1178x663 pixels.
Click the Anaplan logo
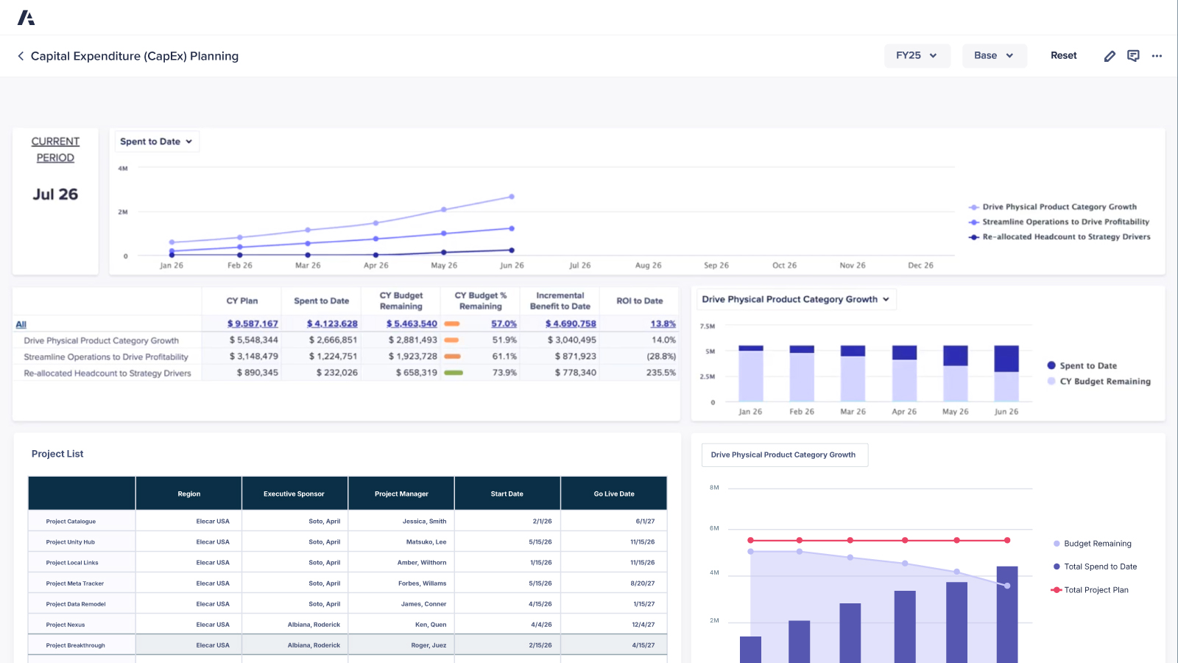(x=27, y=16)
